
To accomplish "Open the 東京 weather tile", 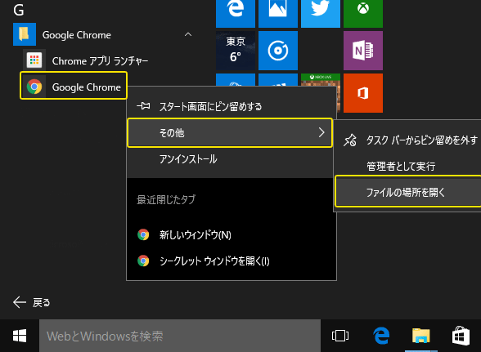I will coord(236,51).
